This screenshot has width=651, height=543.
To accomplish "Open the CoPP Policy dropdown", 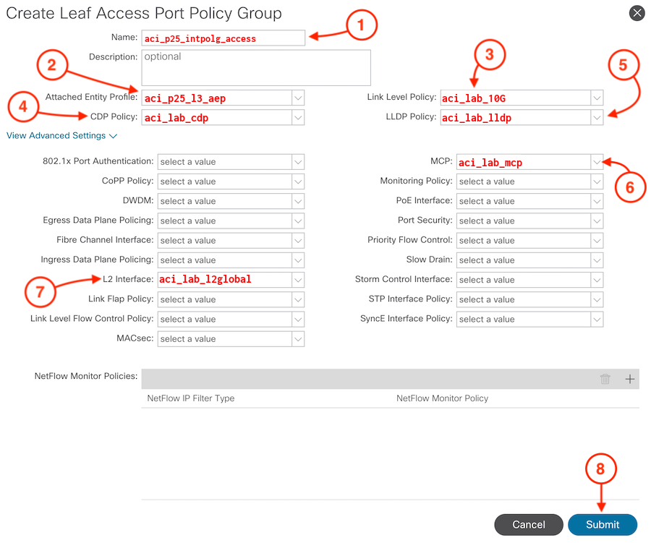I will [x=297, y=181].
